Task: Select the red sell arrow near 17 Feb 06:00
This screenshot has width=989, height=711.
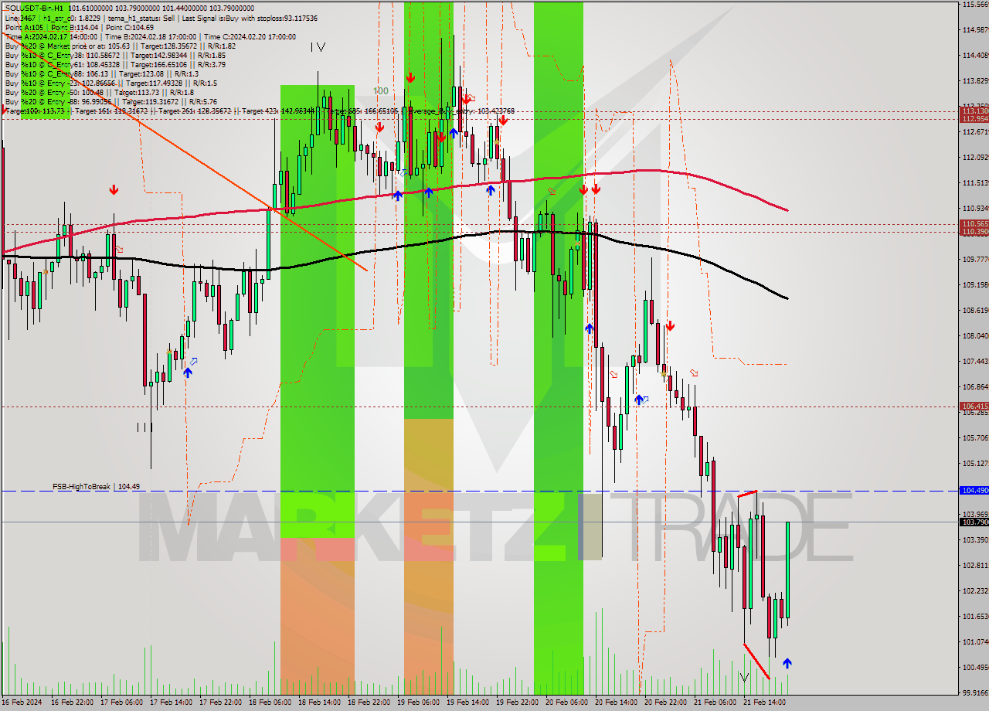Action: 114,189
